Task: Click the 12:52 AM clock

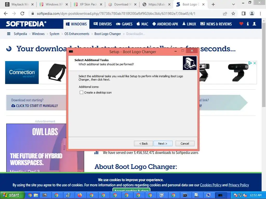Action: tap(256, 195)
